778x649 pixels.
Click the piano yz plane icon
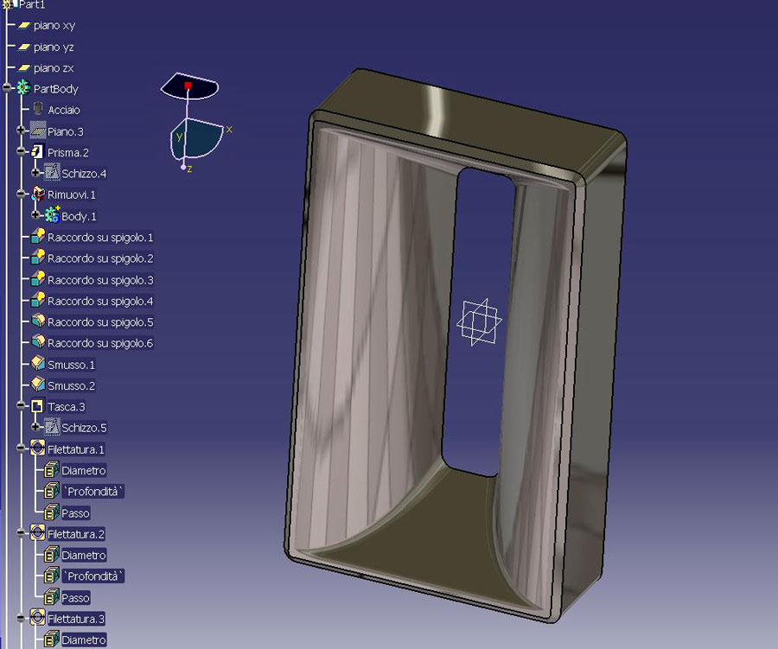23,48
